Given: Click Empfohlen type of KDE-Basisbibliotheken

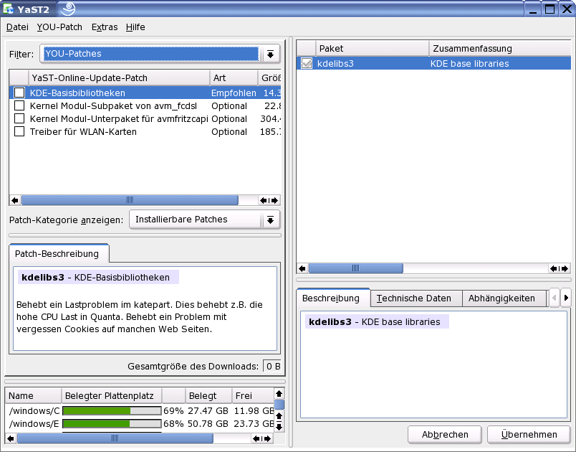Looking at the screenshot, I should click(234, 93).
